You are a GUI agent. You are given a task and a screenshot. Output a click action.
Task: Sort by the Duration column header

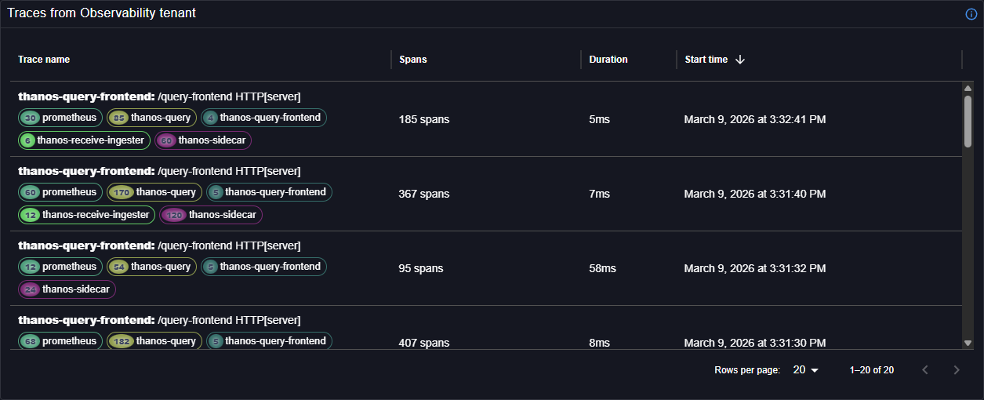608,60
